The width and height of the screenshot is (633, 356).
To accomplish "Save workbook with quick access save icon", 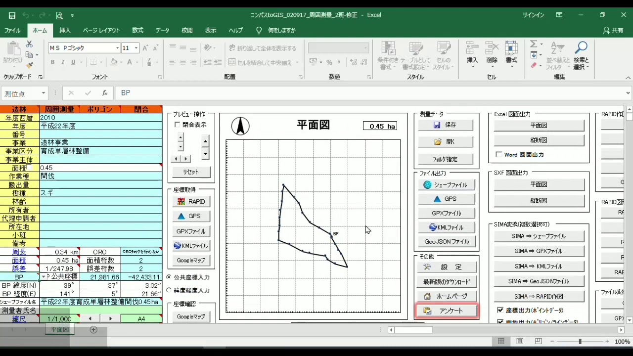I will (12, 15).
